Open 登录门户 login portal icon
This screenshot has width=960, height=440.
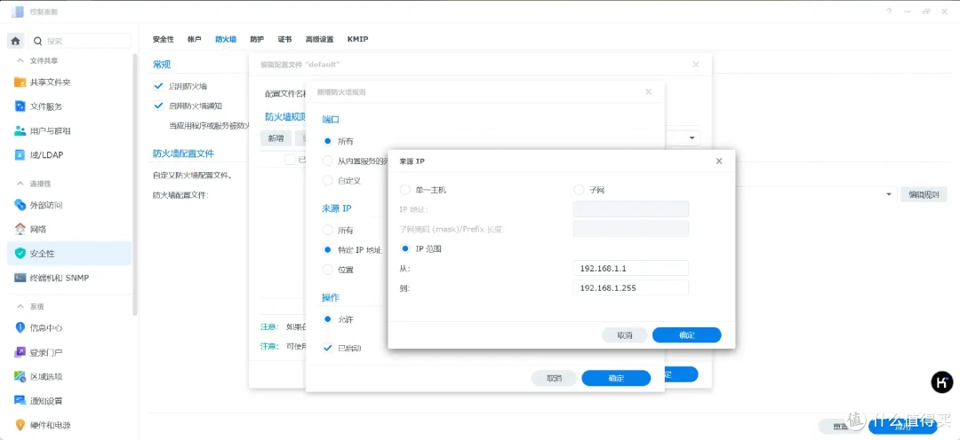coord(20,352)
